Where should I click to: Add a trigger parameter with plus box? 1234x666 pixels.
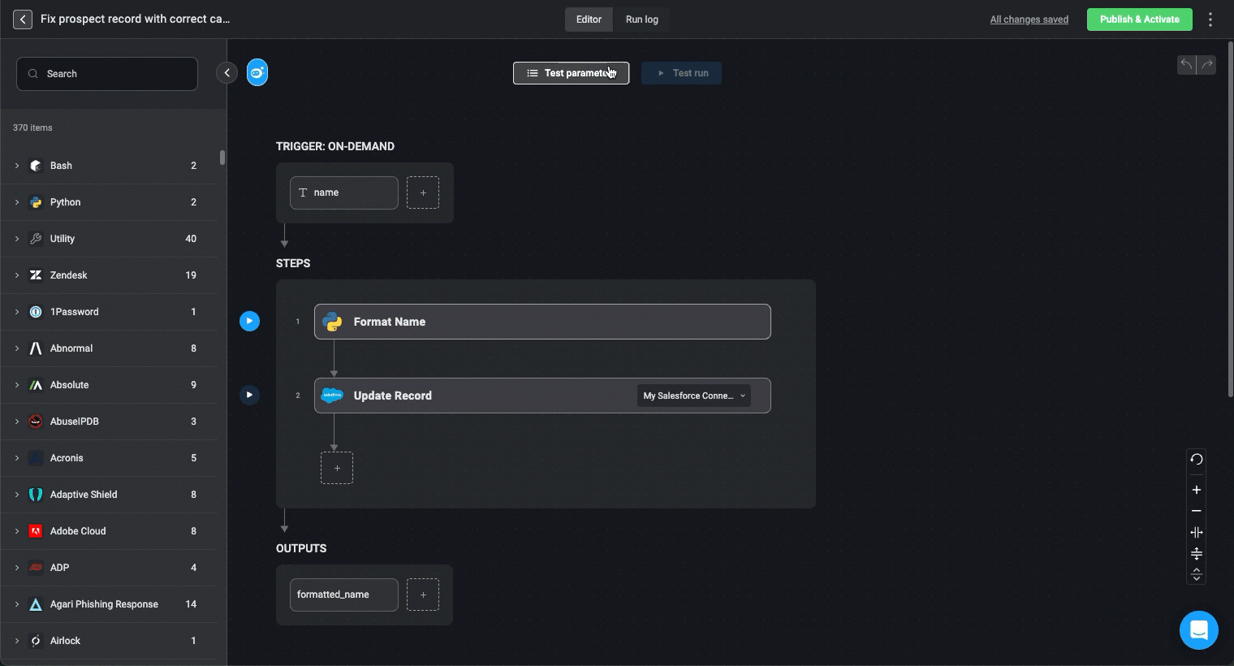coord(423,192)
